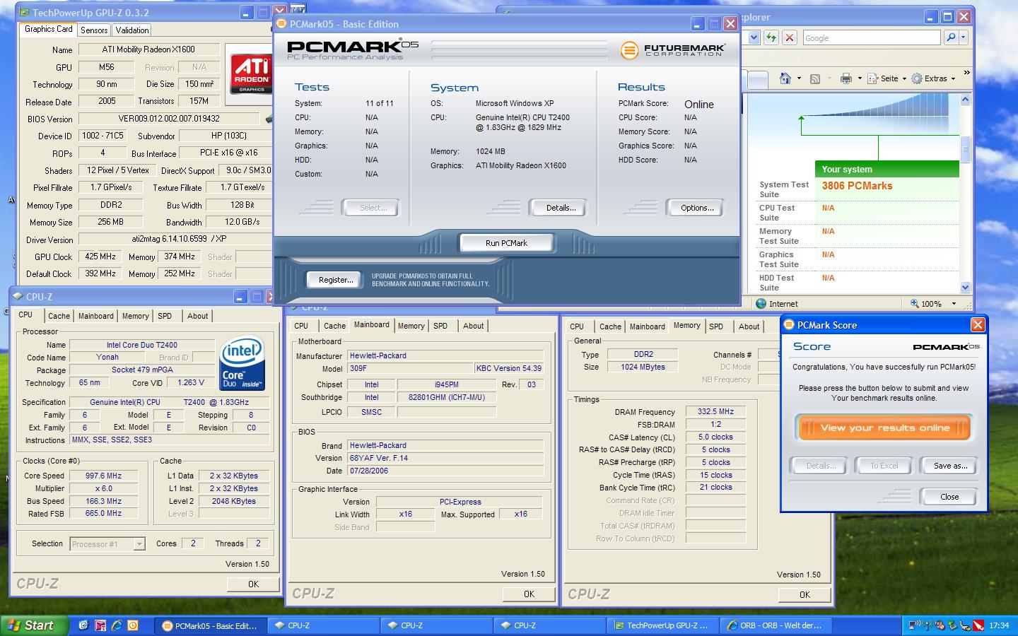Image resolution: width=1018 pixels, height=636 pixels.
Task: Open the zoom level dropdown in the IE status bar
Action: click(x=954, y=303)
